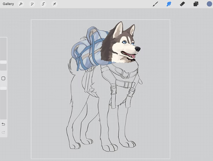Screen dimensions: 213x161
Task: Tap the square Modify button in sidebar
Action: pyautogui.click(x=3, y=79)
